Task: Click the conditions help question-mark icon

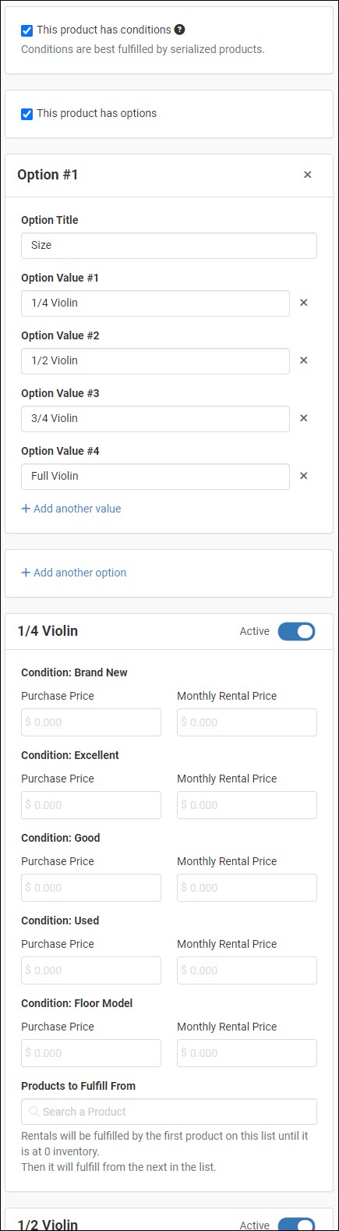Action: click(x=180, y=30)
